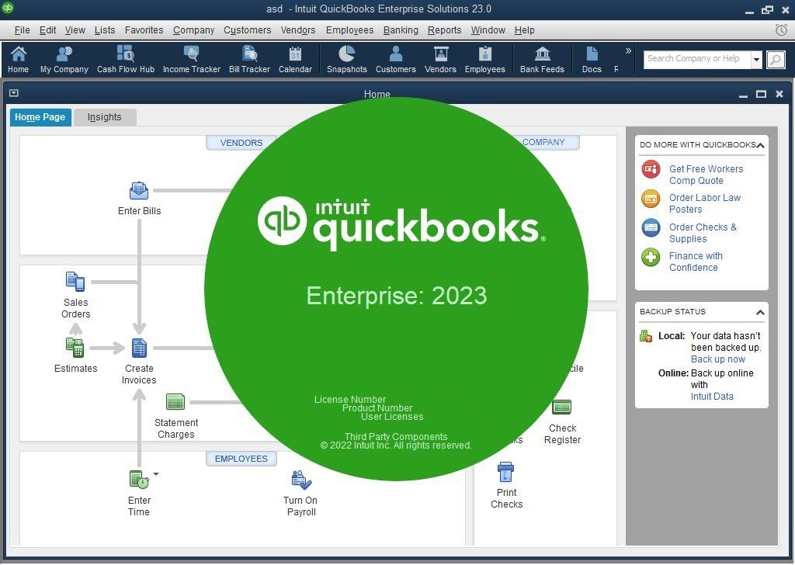This screenshot has height=565, width=795.
Task: Launch Income Tracker
Action: [192, 59]
